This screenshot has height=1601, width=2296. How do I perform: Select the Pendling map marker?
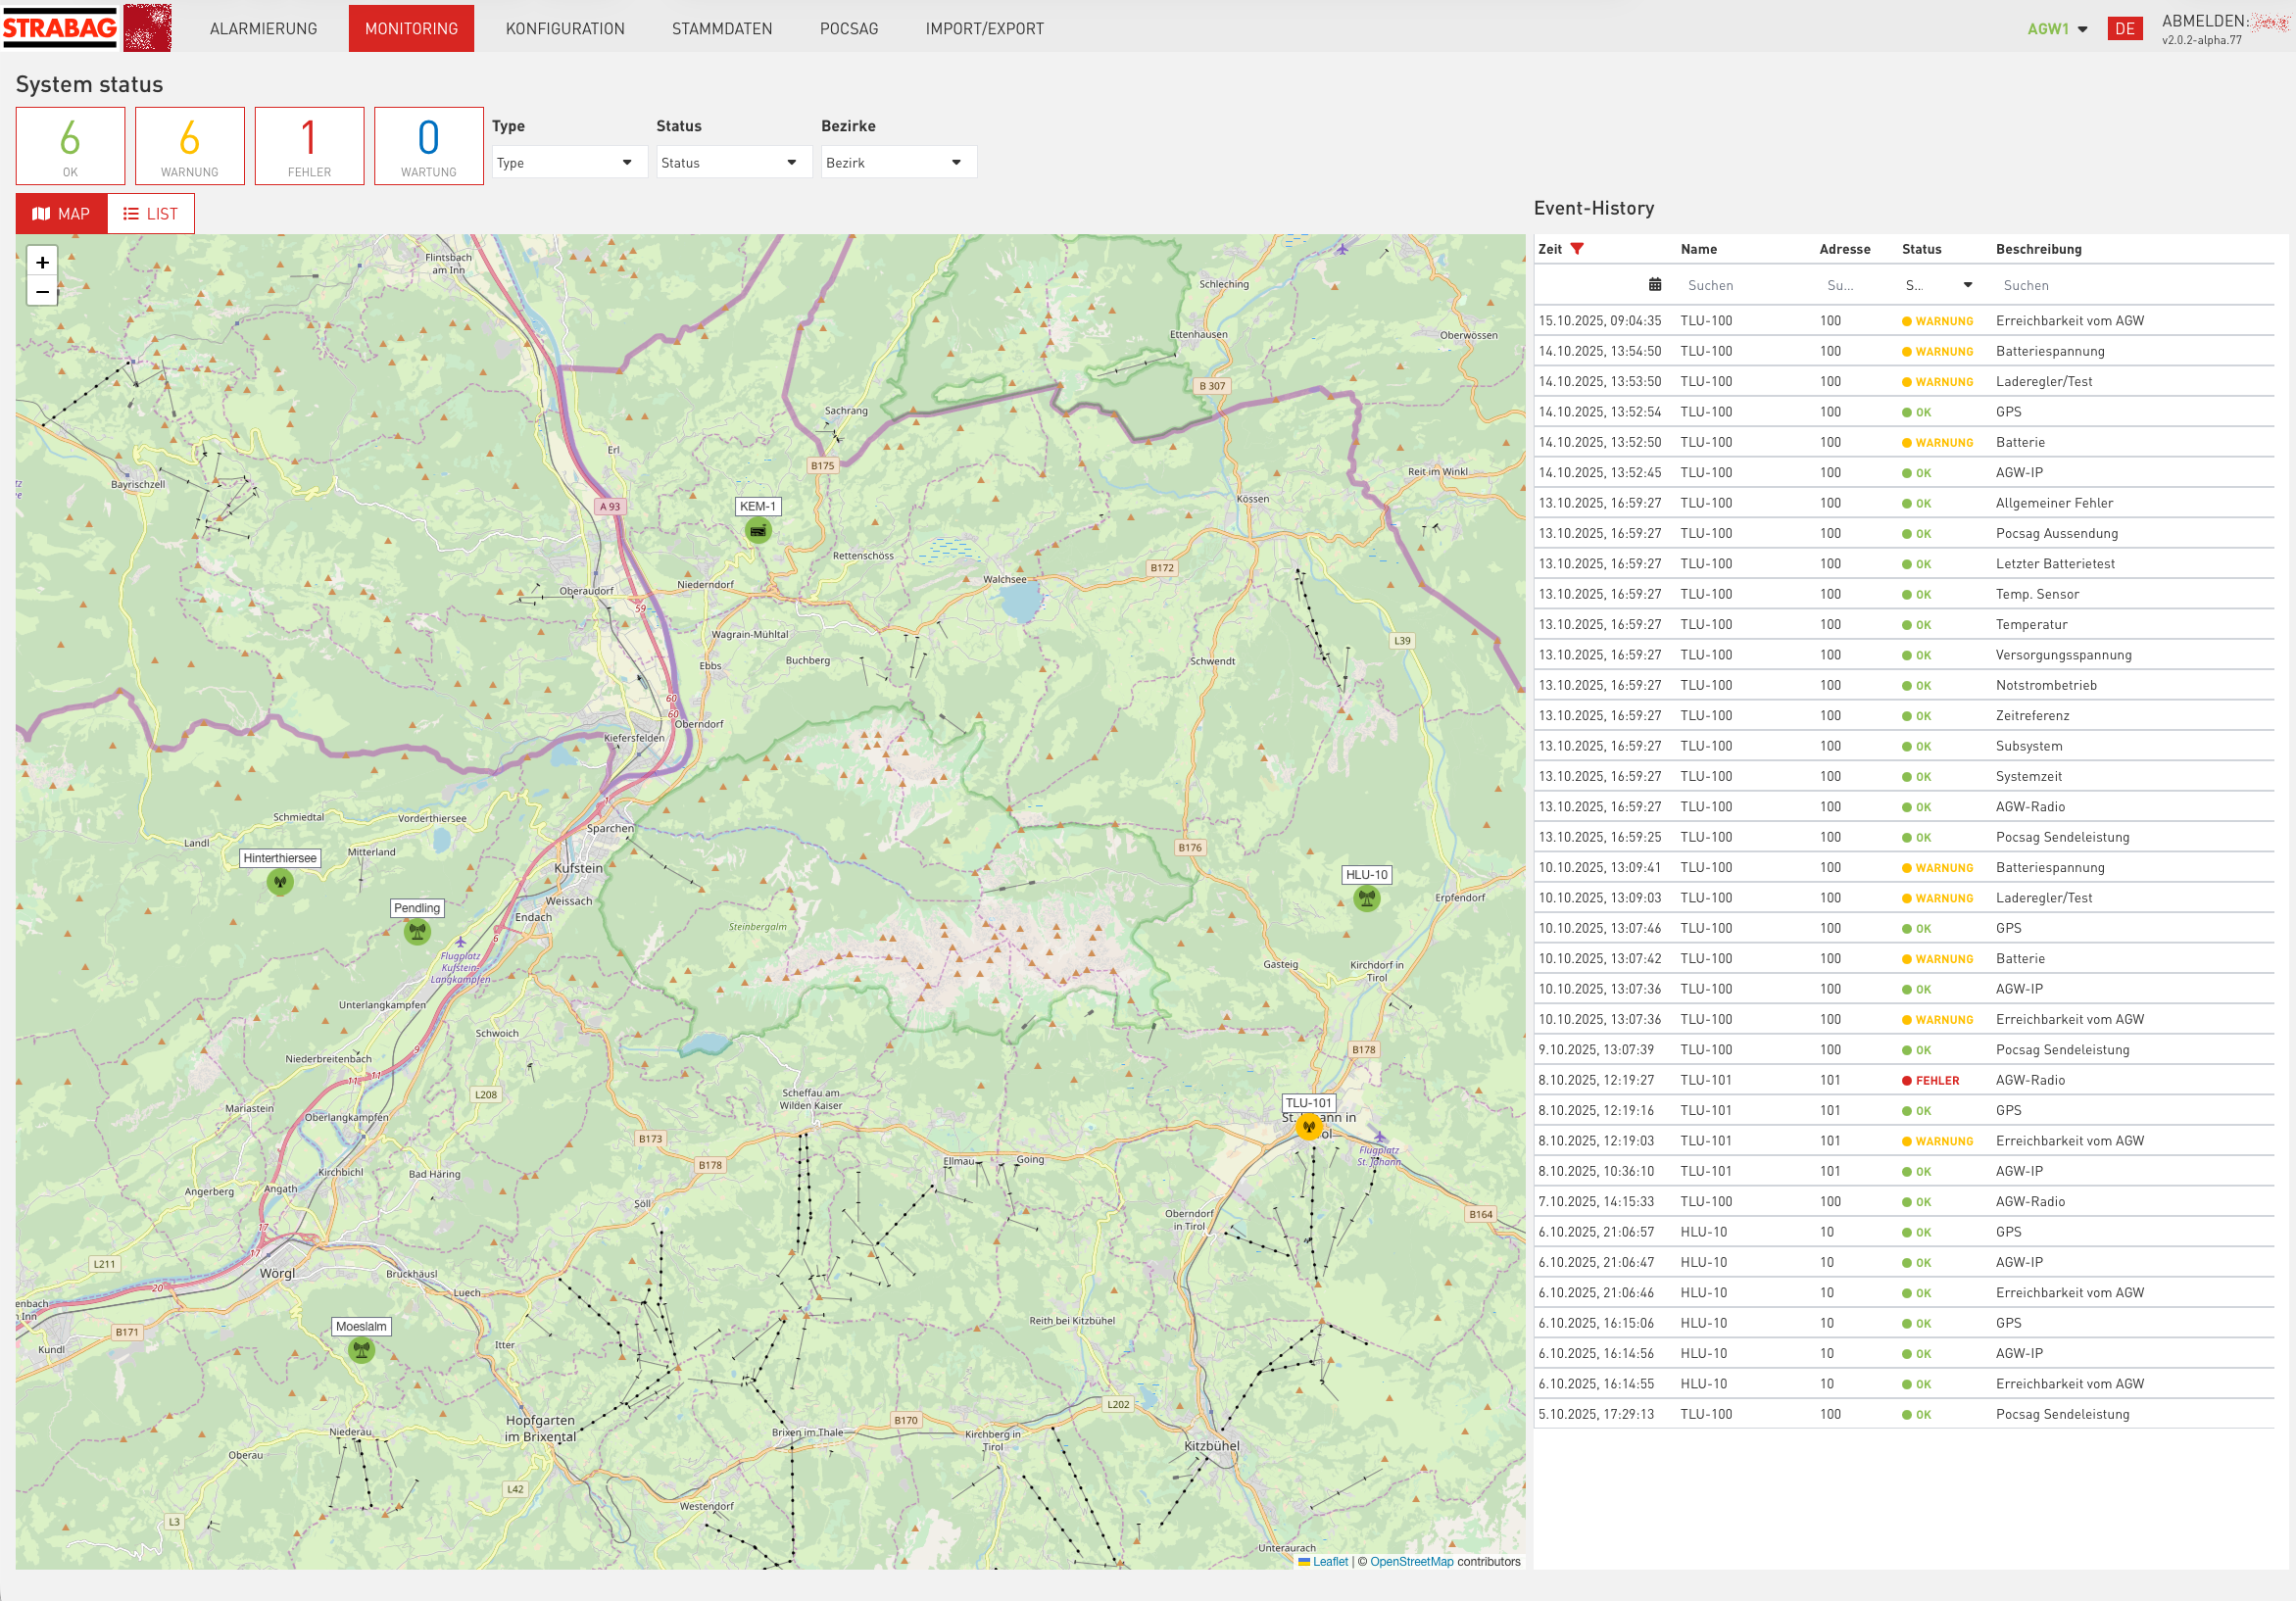tap(416, 931)
